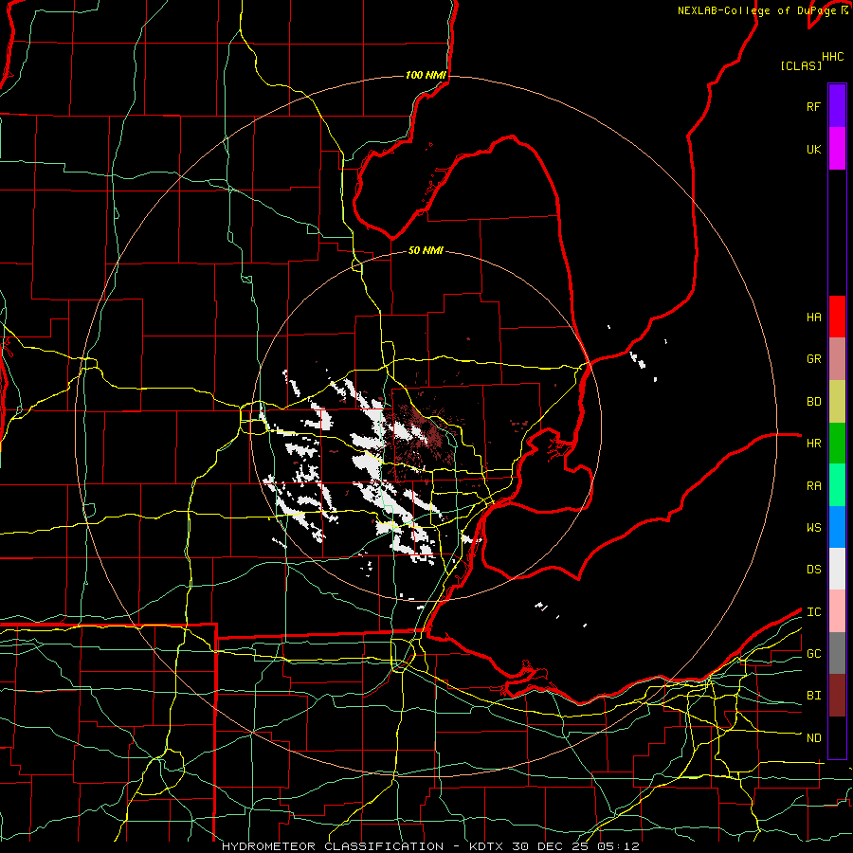Click the IC pink legend swatch

837,611
